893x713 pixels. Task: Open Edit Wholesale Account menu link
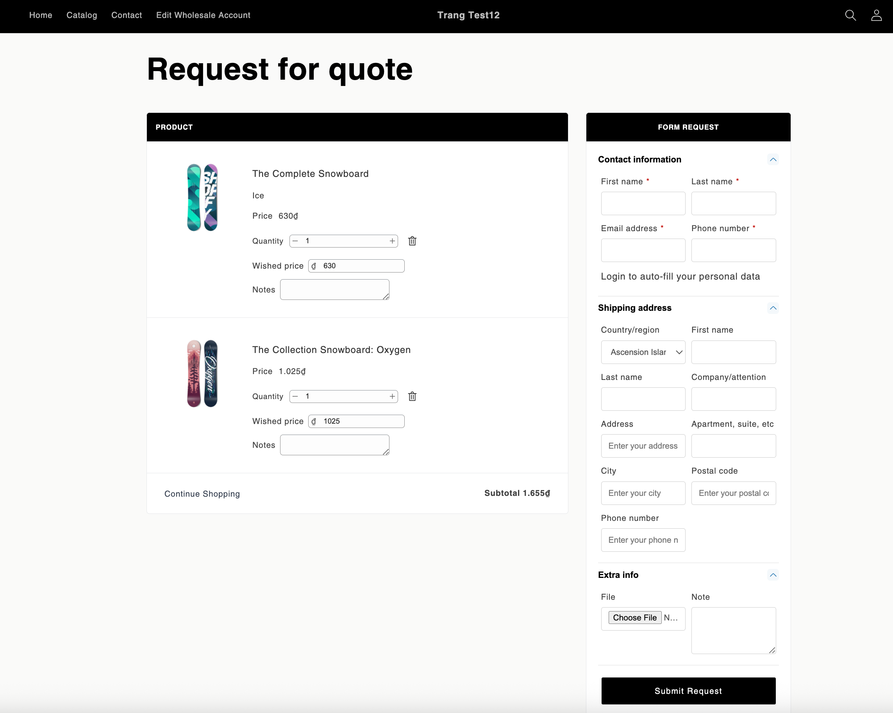tap(203, 15)
